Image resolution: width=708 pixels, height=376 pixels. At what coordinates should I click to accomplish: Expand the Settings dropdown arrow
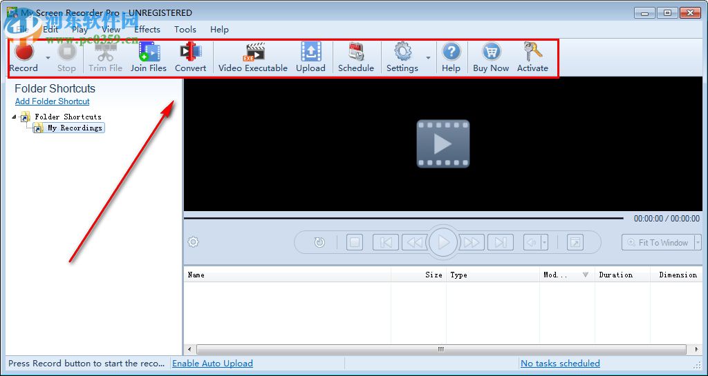pyautogui.click(x=428, y=58)
